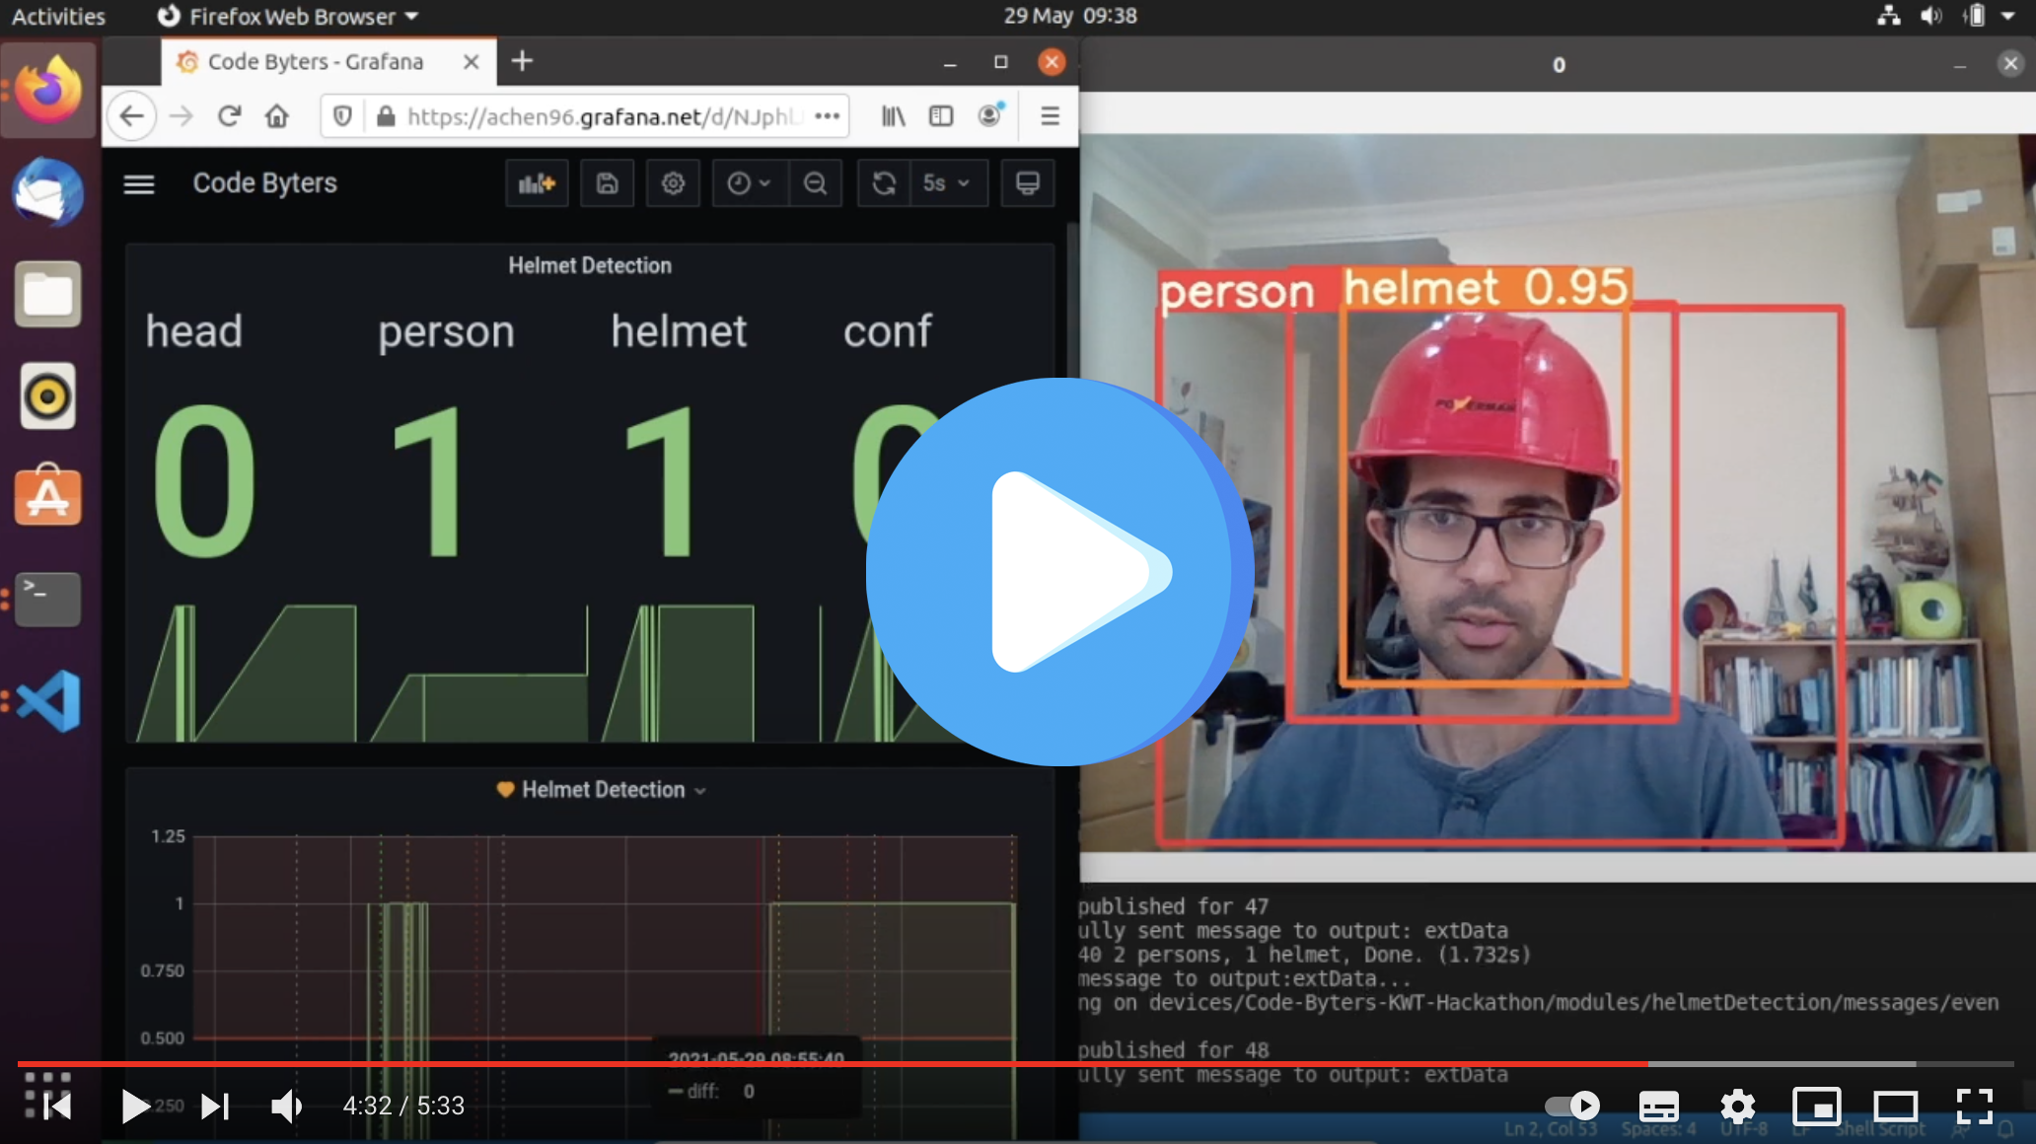2036x1144 pixels.
Task: Close the Code Byters - Grafana tab
Action: (471, 61)
